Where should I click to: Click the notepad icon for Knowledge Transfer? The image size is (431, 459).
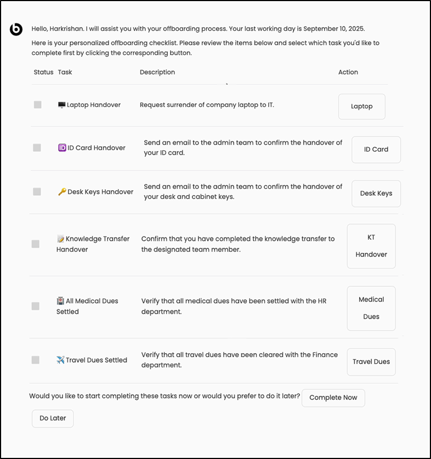tap(60, 239)
